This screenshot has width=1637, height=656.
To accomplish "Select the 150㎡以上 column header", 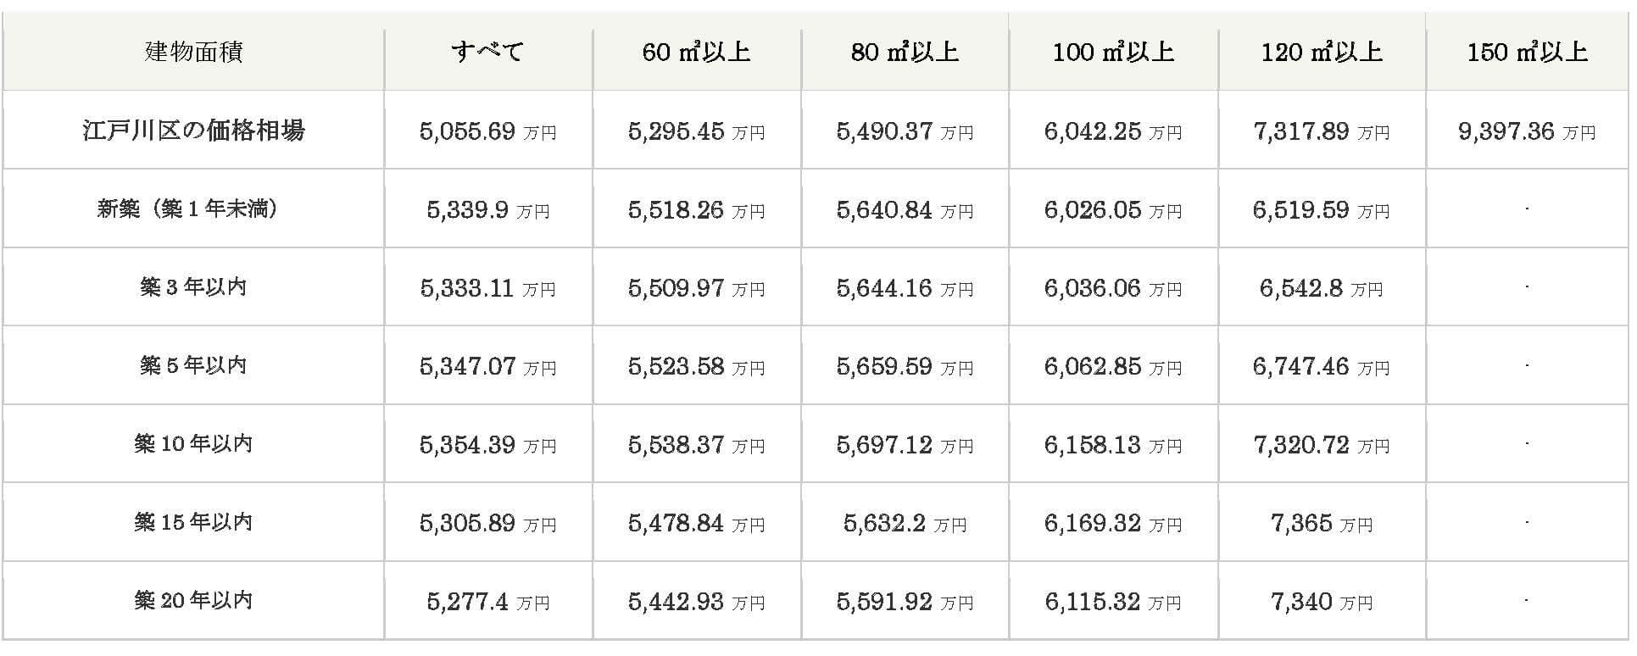I will [x=1528, y=52].
